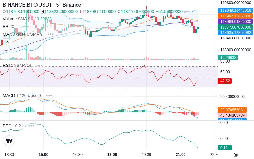Click the purple 118969.94820000 MA price label
This screenshot has height=159, width=254.
coord(235,21)
